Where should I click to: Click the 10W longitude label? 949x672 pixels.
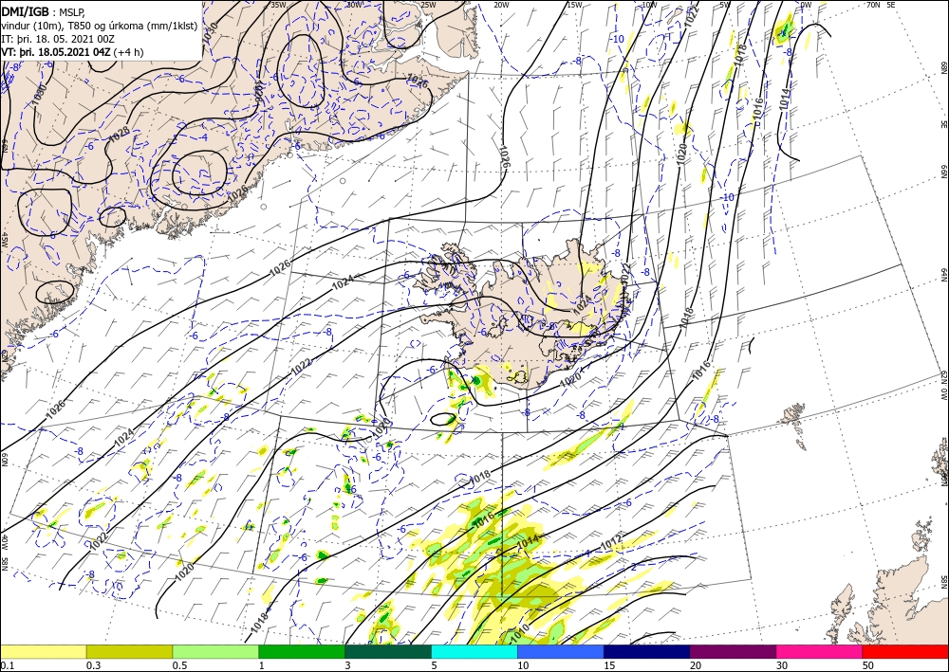pos(649,5)
